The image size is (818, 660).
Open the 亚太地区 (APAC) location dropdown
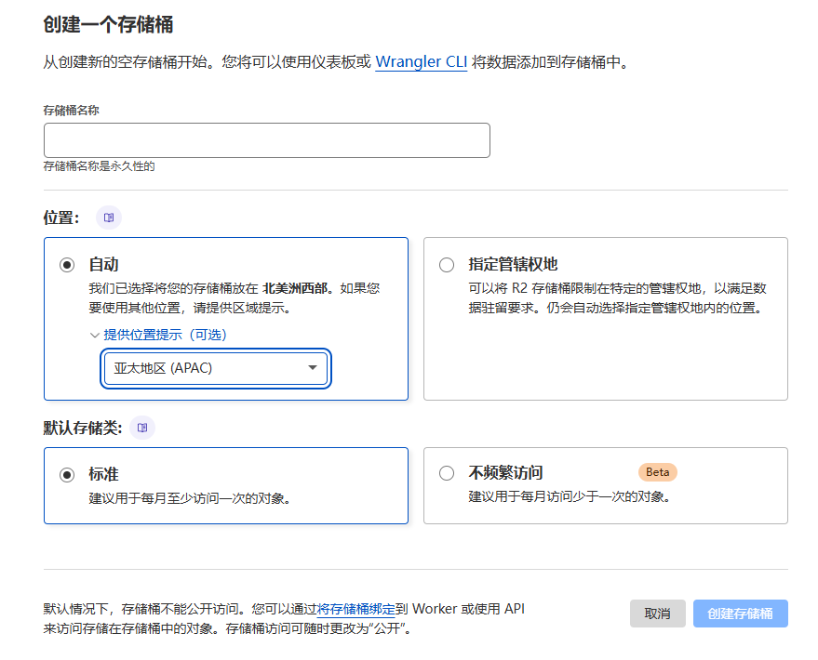point(214,368)
